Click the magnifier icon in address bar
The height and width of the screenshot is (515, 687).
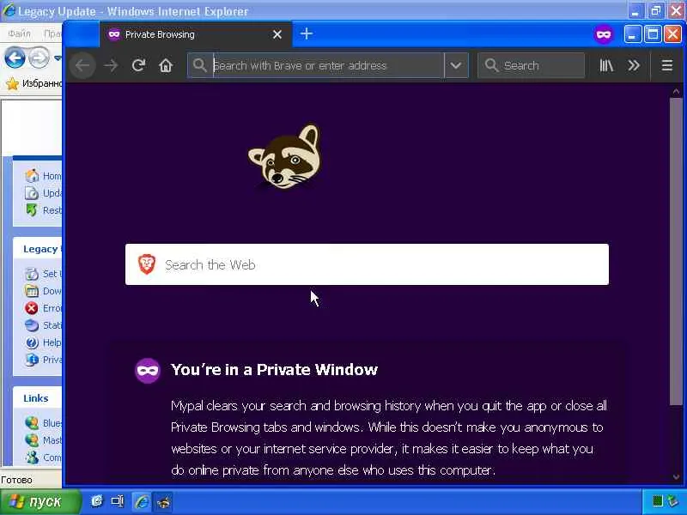tap(200, 66)
